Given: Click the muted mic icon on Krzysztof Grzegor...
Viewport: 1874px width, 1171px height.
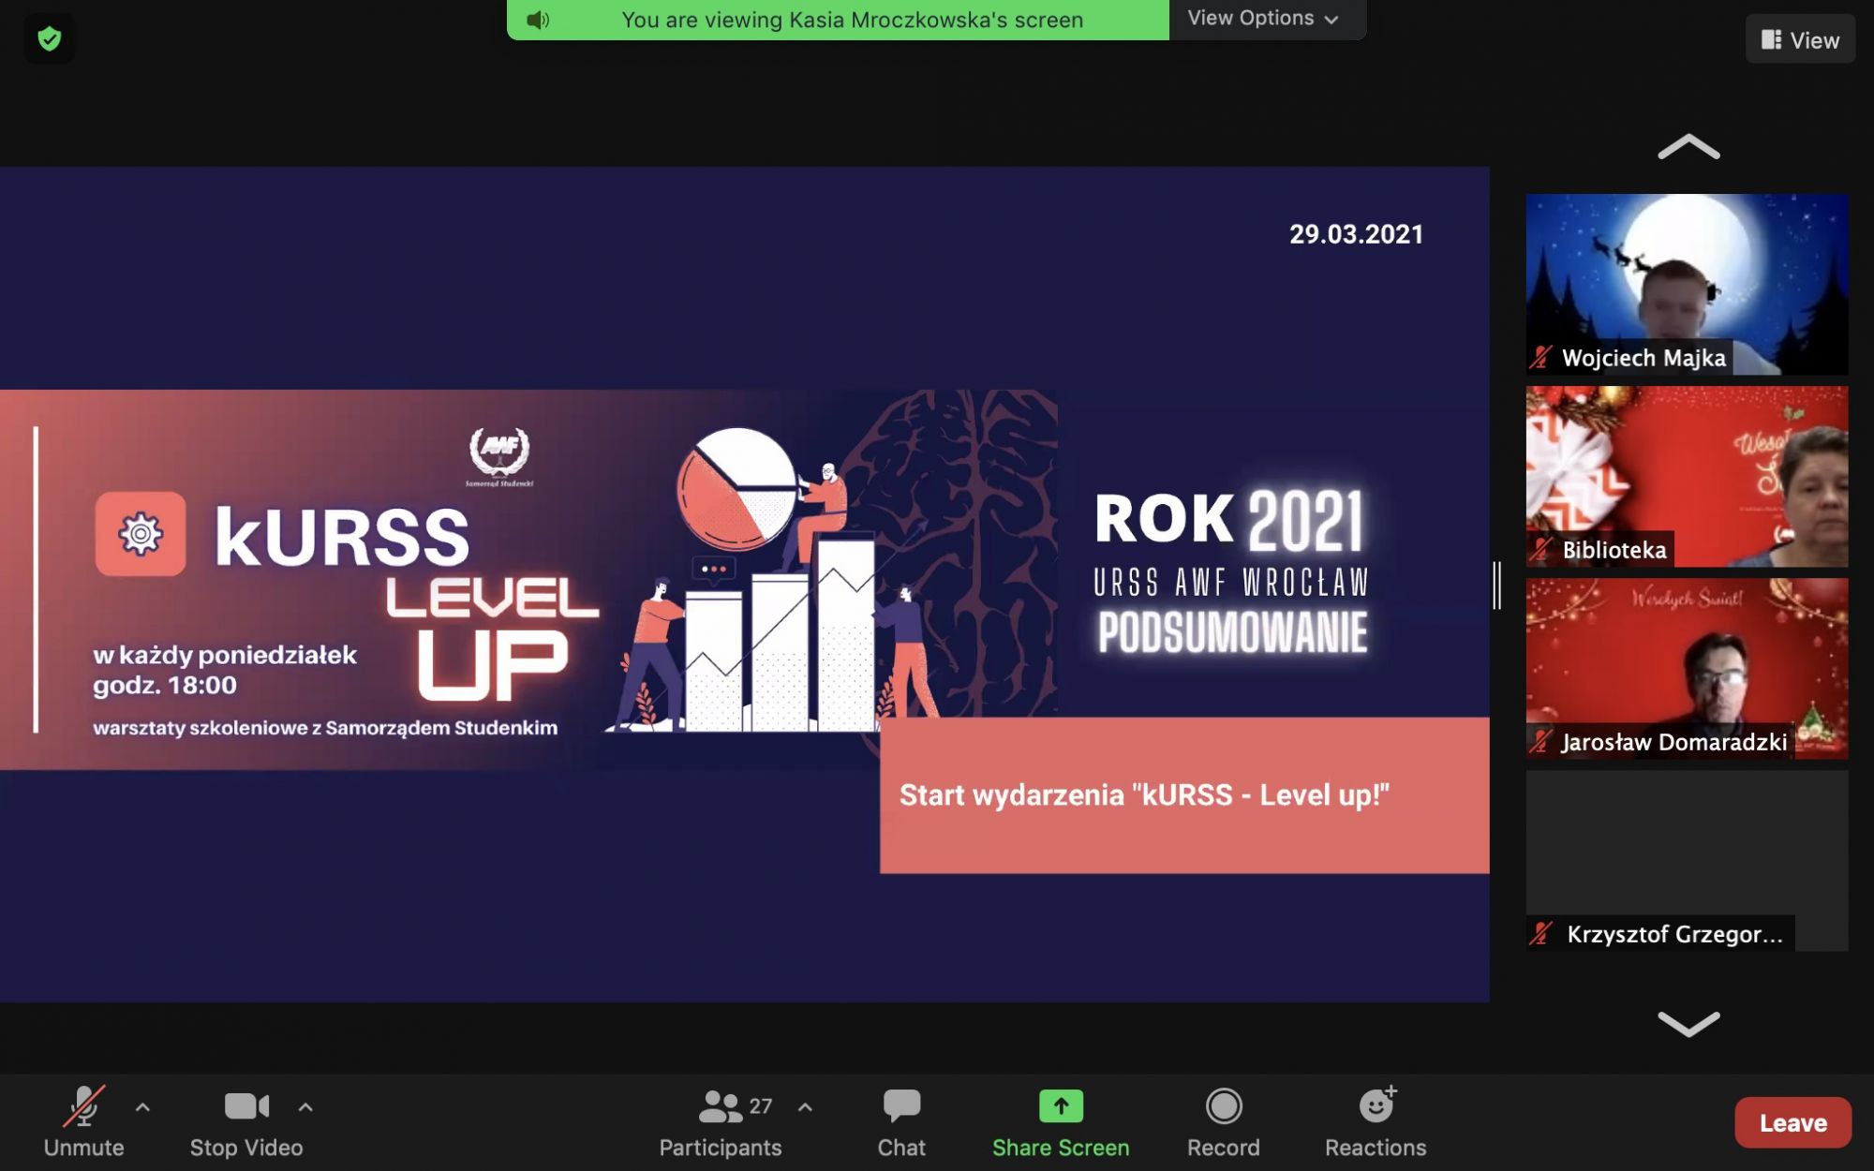Looking at the screenshot, I should click(1541, 933).
